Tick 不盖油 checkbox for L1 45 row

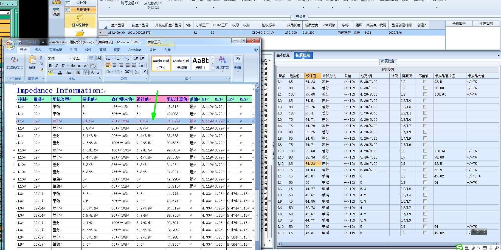[425, 176]
